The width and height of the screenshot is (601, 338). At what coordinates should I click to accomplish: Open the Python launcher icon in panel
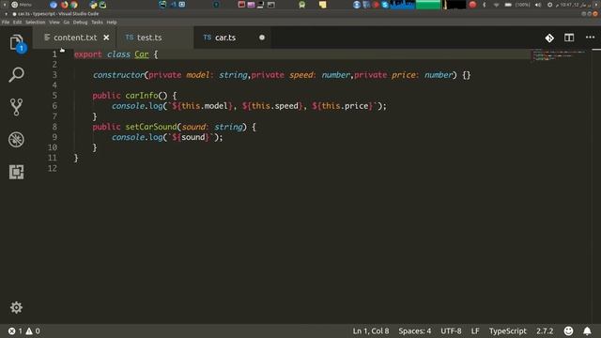[x=93, y=5]
